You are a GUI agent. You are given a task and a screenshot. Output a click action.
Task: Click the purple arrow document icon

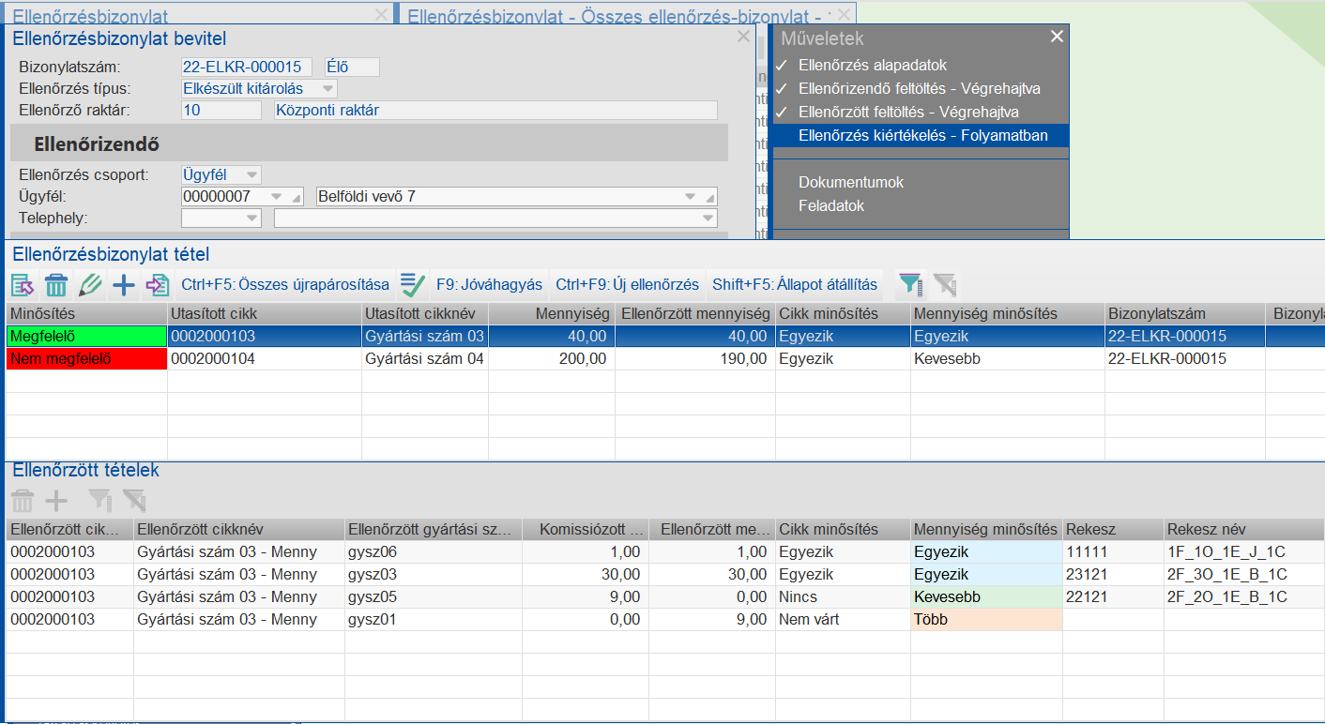[158, 285]
